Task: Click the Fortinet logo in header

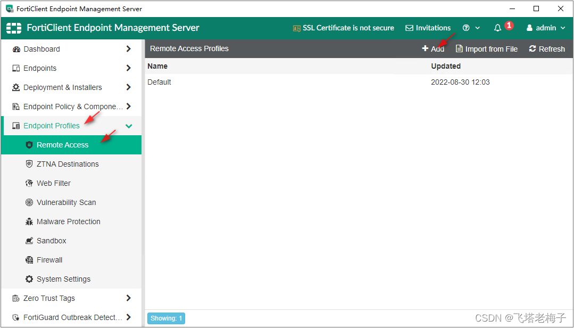Action: tap(14, 28)
